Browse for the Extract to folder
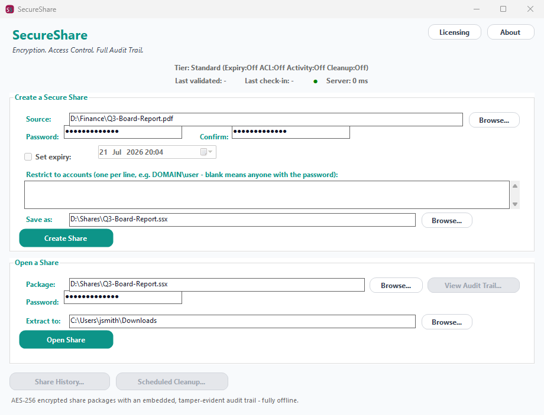The height and width of the screenshot is (415, 544). 447,322
